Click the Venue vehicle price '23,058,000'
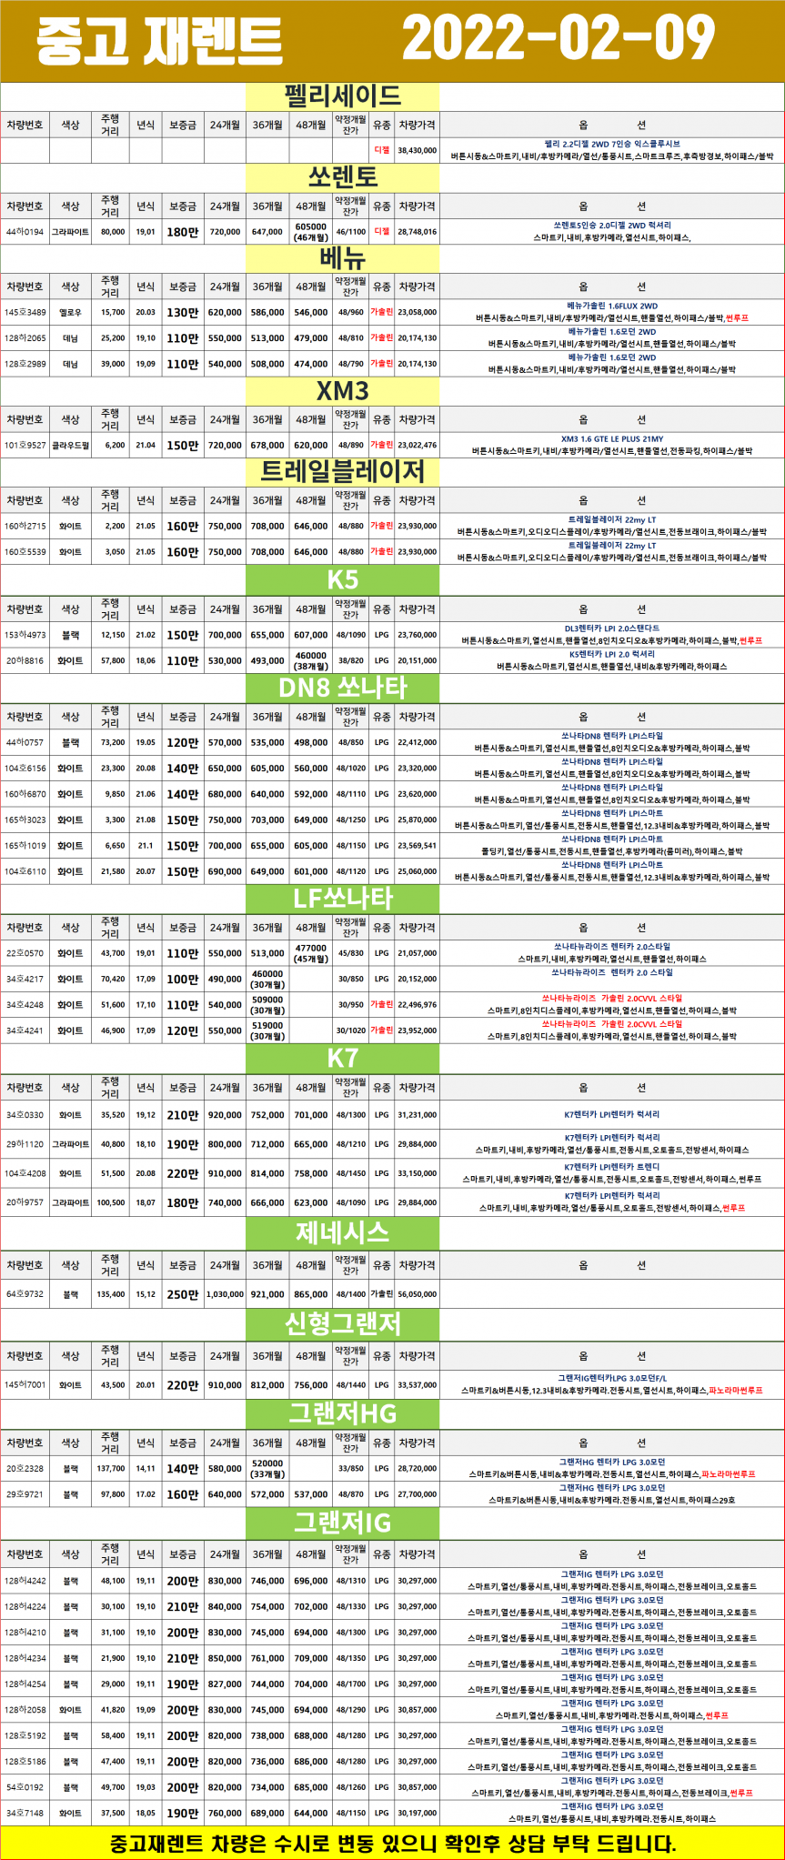785x1860 pixels. click(418, 312)
